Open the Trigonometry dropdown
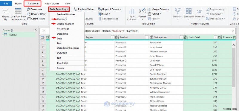 (x=216, y=9)
